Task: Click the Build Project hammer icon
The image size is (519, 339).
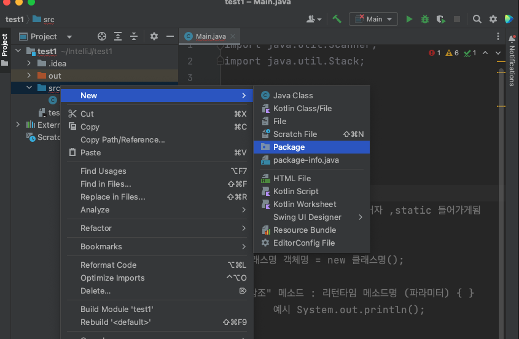Action: 337,19
